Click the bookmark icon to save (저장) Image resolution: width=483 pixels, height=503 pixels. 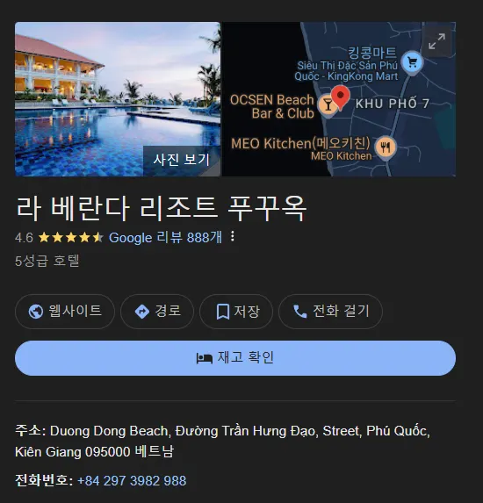223,312
